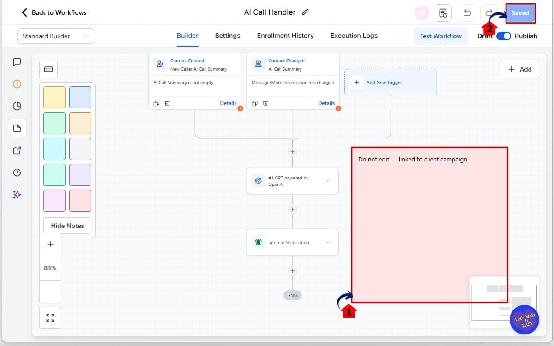Image resolution: width=554 pixels, height=346 pixels.
Task: Click the pencil icon to rename workflow
Action: pyautogui.click(x=305, y=12)
